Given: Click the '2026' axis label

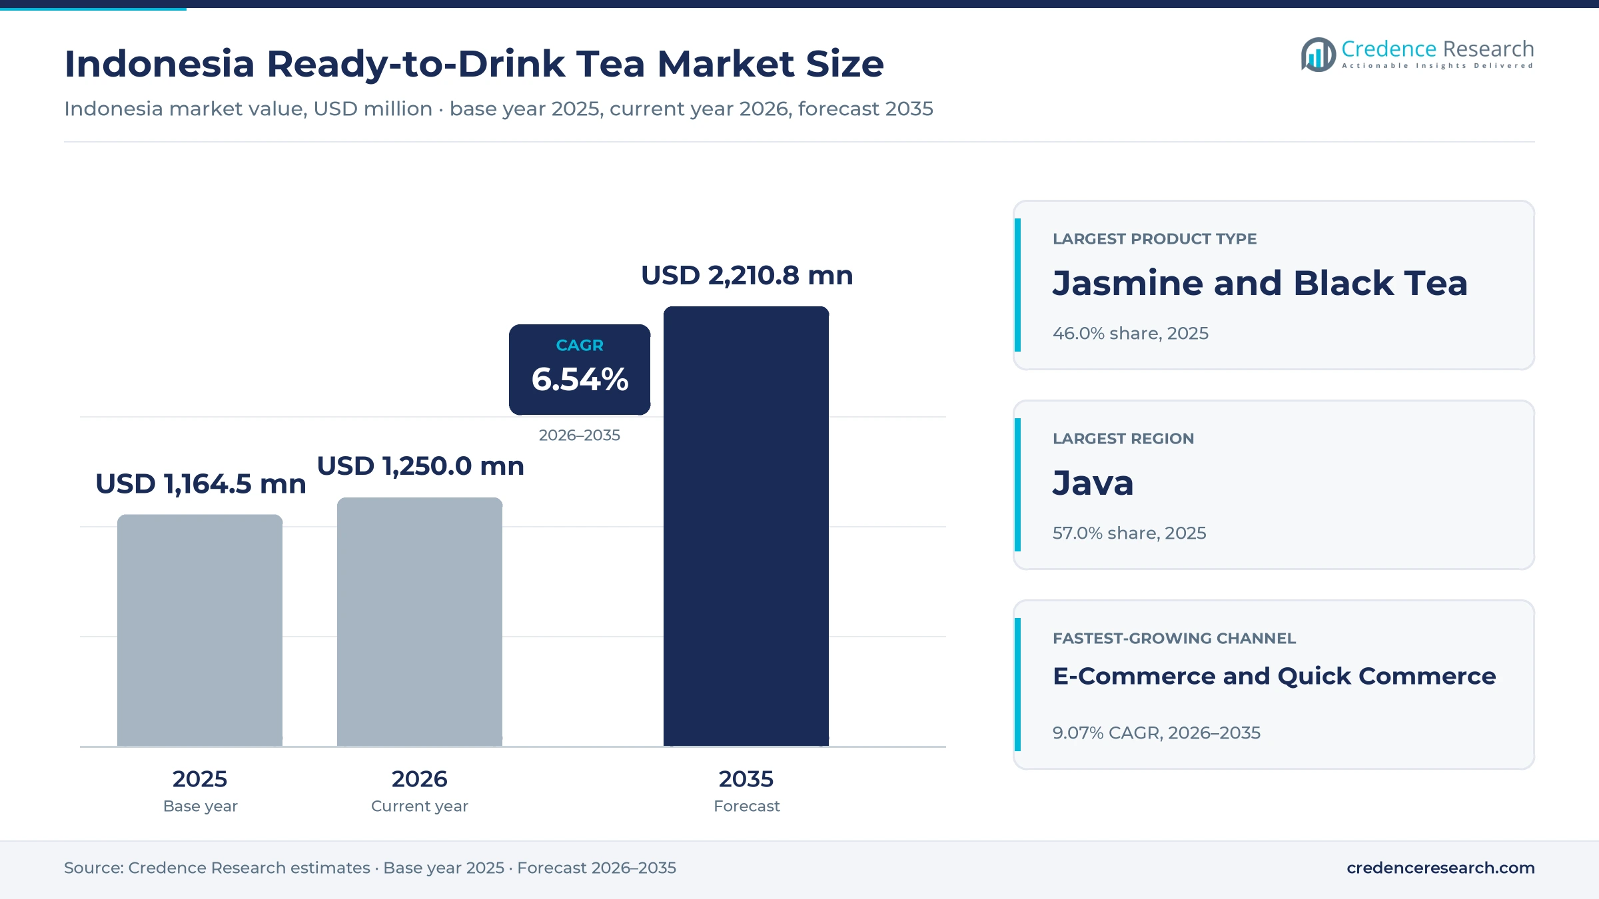Looking at the screenshot, I should [x=420, y=779].
